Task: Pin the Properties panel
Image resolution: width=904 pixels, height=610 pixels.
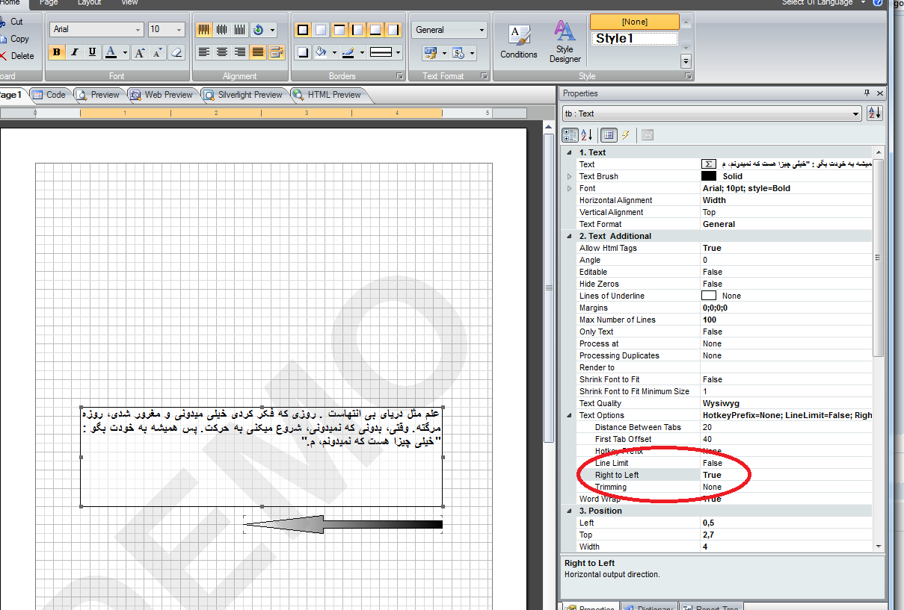Action: tap(867, 93)
